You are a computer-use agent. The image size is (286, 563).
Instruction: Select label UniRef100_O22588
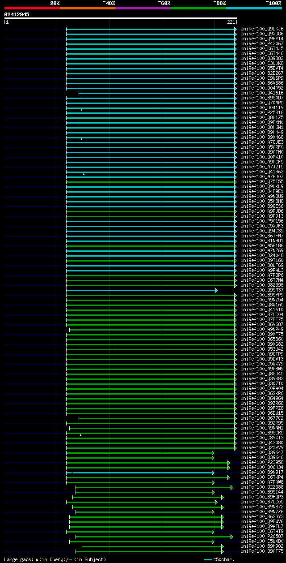[262, 487]
